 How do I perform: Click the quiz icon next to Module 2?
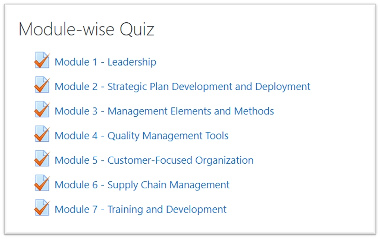[42, 86]
